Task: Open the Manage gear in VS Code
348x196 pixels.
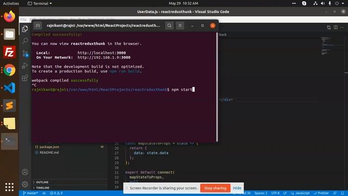Action: 25,184
